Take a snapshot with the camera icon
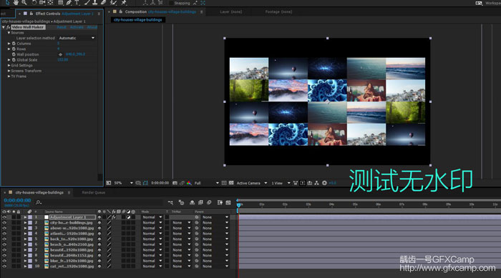The image size is (501, 278). click(x=175, y=183)
